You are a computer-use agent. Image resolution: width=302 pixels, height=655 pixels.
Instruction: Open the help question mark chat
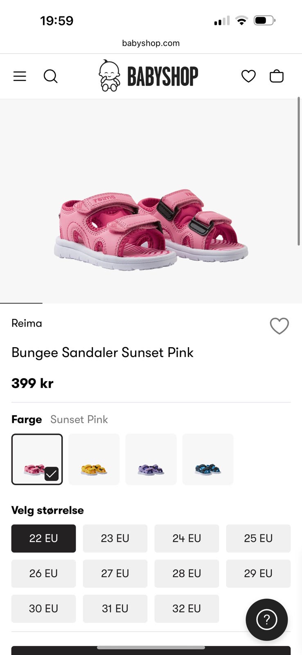click(266, 620)
